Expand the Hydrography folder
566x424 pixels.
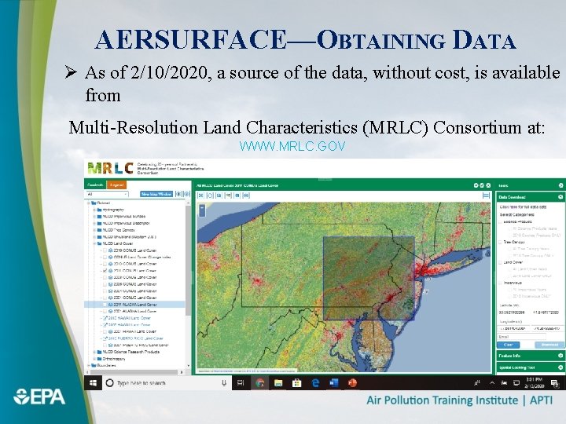[94, 210]
